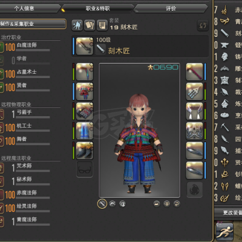Click the empty soul crystal slot
This screenshot has height=242, width=242.
pos(194,189)
